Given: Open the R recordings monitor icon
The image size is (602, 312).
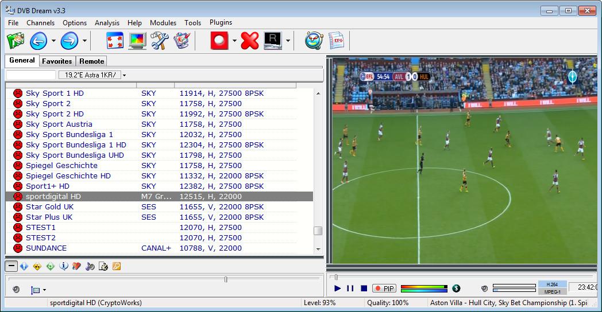Looking at the screenshot, I should pyautogui.click(x=273, y=41).
